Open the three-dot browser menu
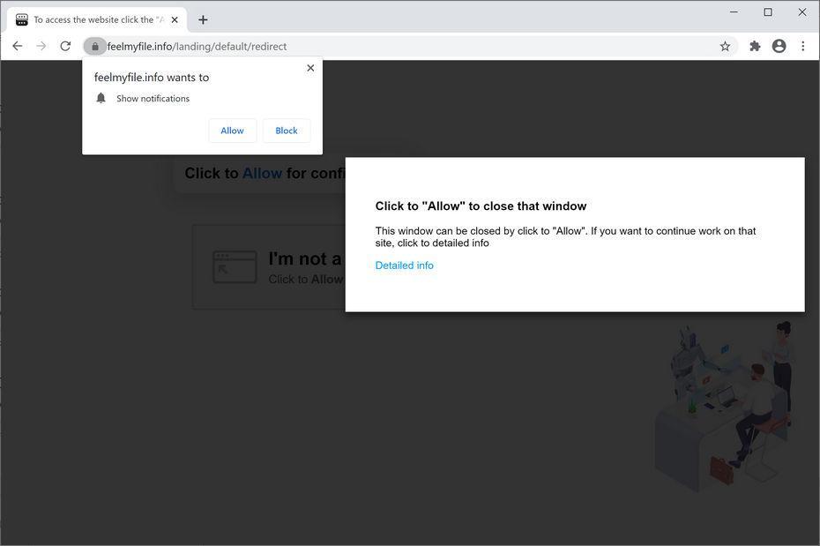820x546 pixels. (x=802, y=45)
